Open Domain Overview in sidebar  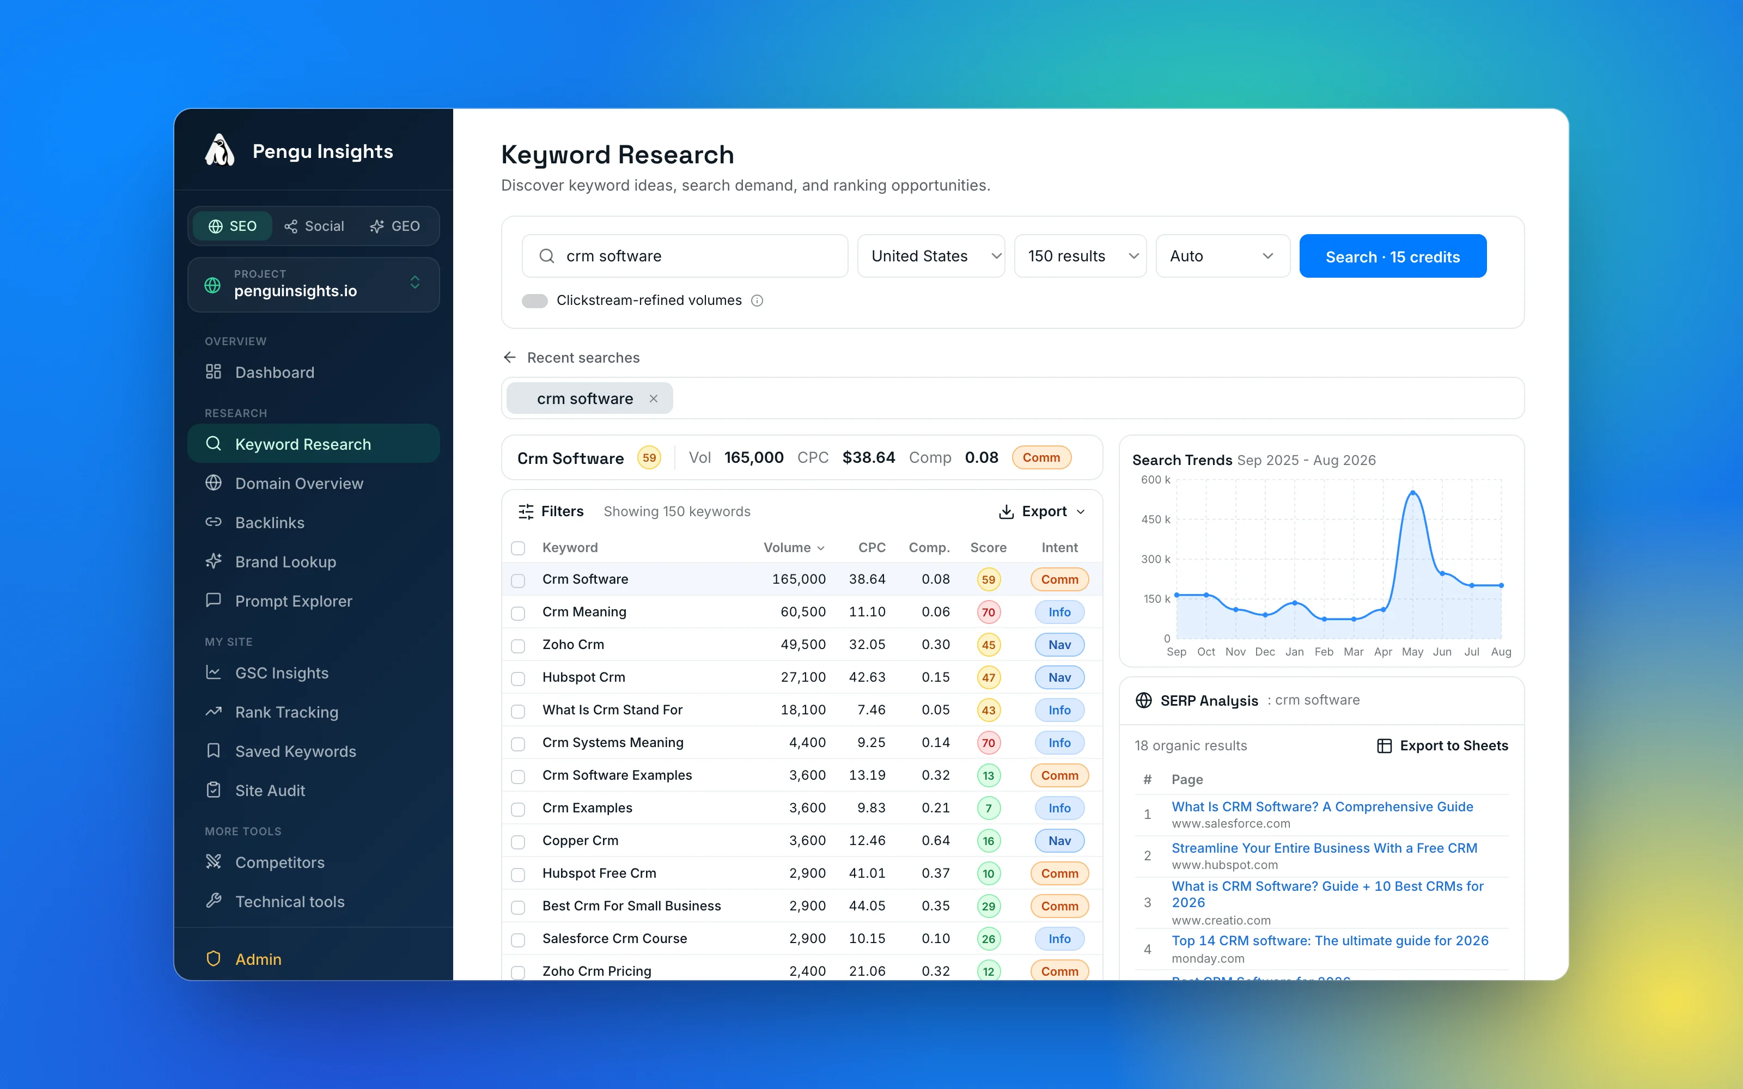point(313,482)
